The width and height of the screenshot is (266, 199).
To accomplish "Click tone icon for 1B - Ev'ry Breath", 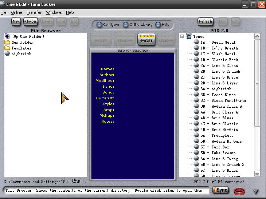I will [196, 48].
